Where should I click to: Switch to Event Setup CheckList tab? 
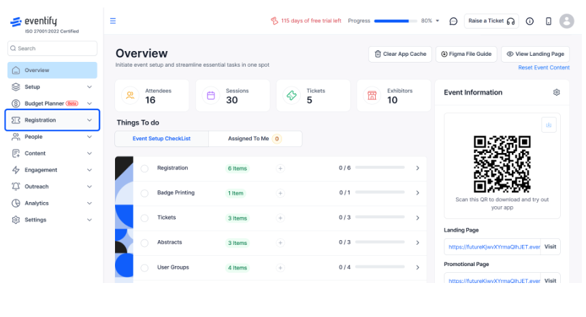coord(161,139)
